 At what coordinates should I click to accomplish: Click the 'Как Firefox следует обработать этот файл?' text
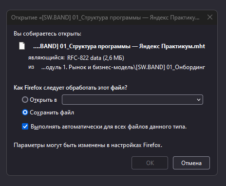coord(71,88)
